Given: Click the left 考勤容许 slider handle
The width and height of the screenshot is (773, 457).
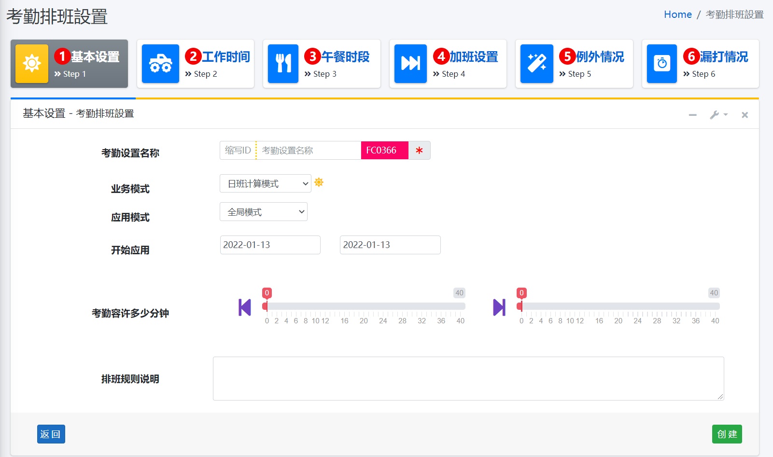Looking at the screenshot, I should 265,306.
